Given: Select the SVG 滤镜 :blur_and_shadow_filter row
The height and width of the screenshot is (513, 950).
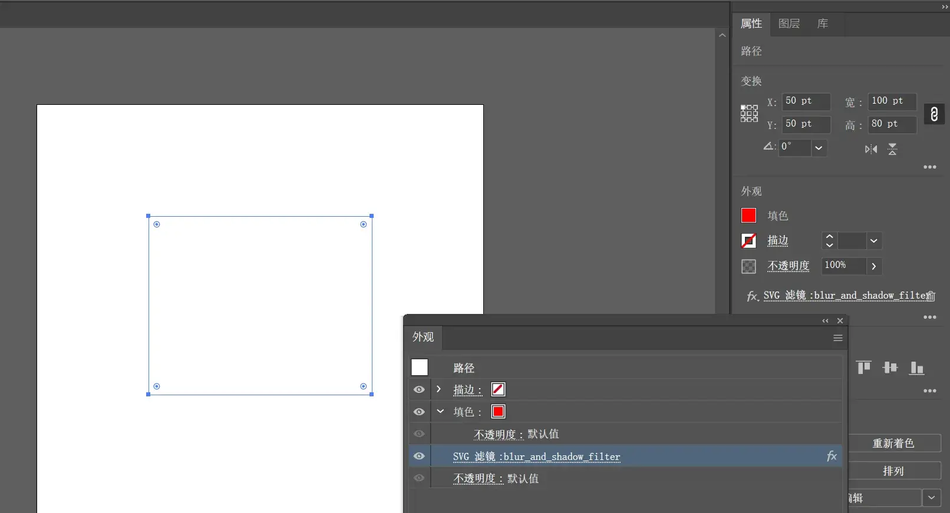Looking at the screenshot, I should pyautogui.click(x=625, y=456).
